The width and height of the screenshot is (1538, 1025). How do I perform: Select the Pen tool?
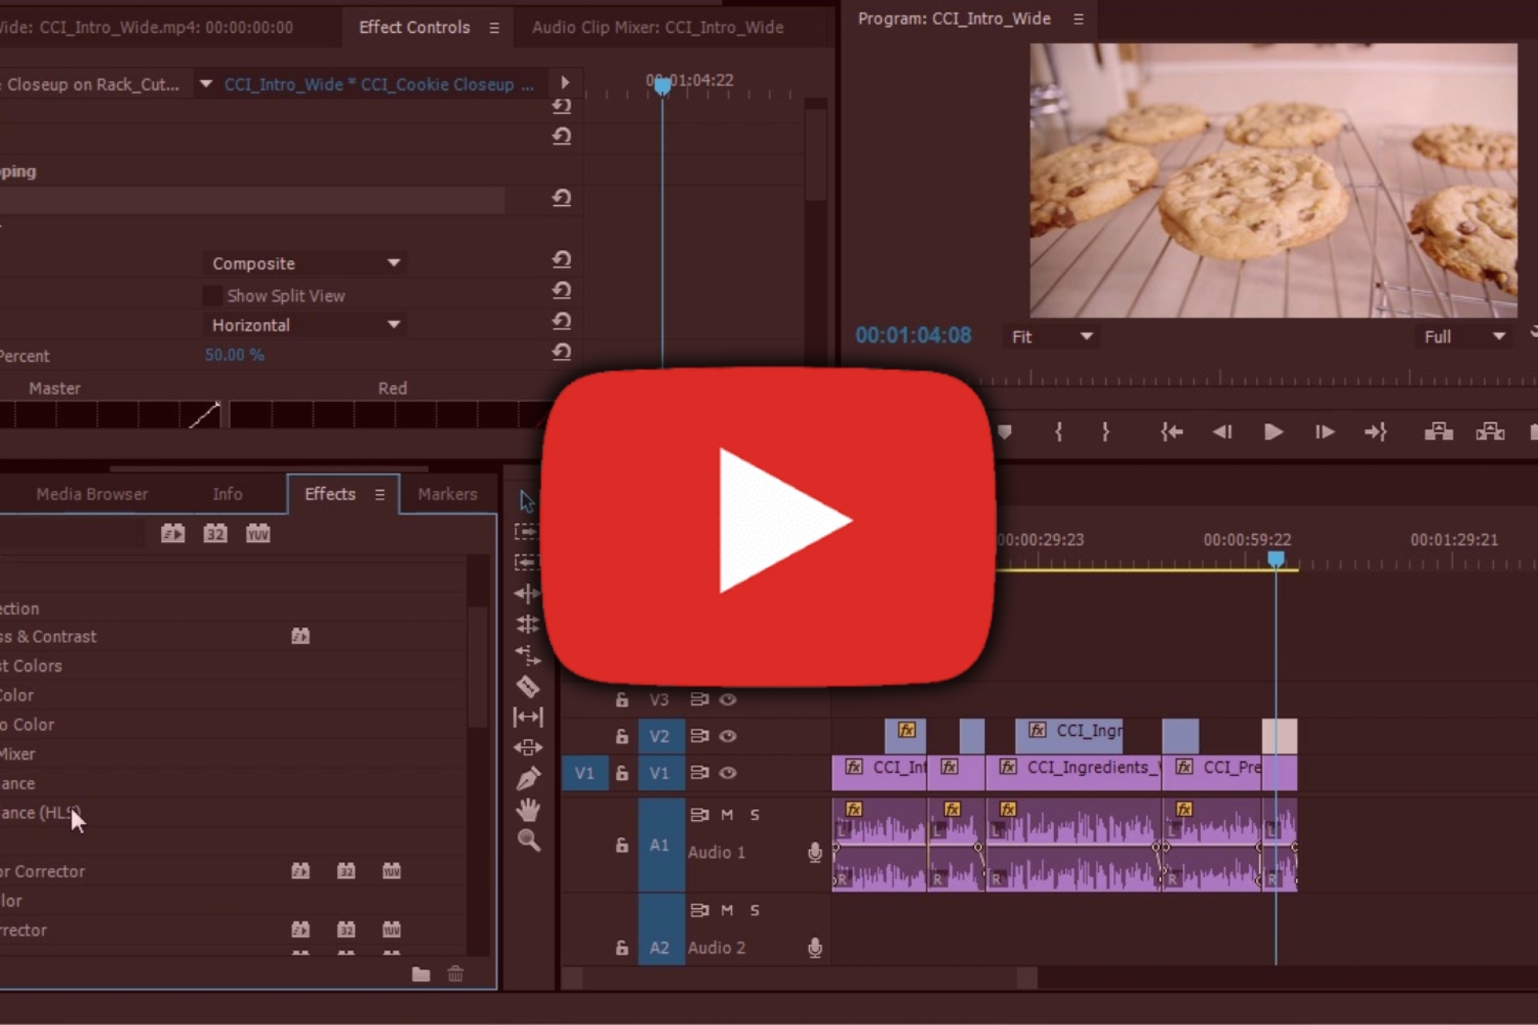[527, 778]
